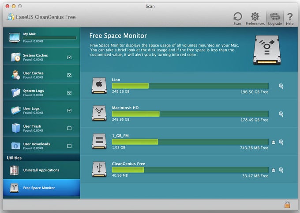Select the My Mac sidebar label
Screen dimensions: 300x213
29,34
